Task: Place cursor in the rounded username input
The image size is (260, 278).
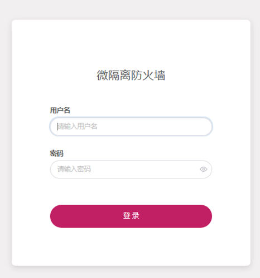Action: coord(131,126)
